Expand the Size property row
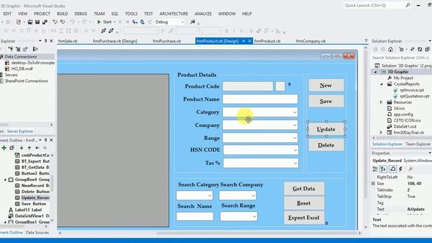 point(373,184)
